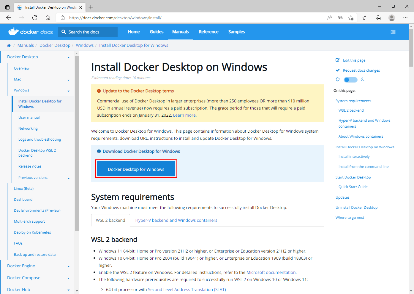Jump to System requirements on this page
This screenshot has width=414, height=294.
[353, 101]
